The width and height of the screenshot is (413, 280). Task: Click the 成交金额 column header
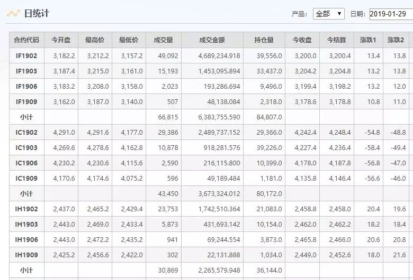[212, 40]
